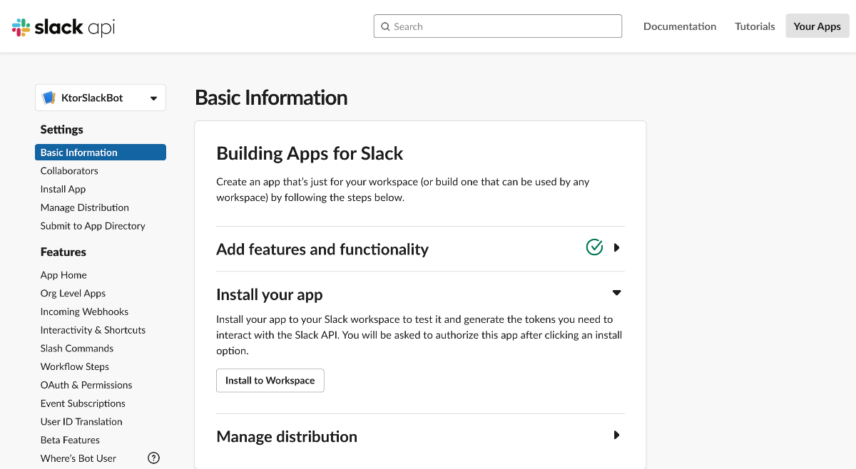
Task: Open the Your Apps tab
Action: (817, 26)
